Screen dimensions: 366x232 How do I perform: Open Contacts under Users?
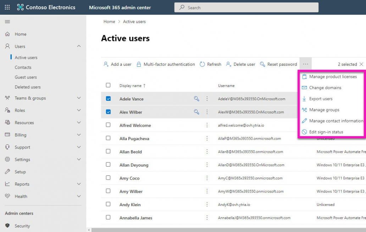click(23, 67)
